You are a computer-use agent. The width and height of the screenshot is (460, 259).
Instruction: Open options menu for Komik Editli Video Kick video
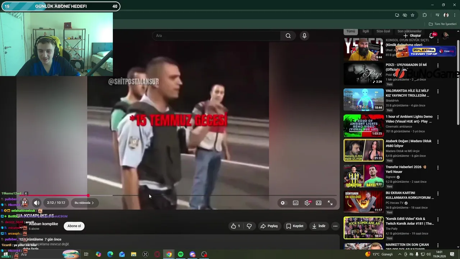(x=438, y=219)
